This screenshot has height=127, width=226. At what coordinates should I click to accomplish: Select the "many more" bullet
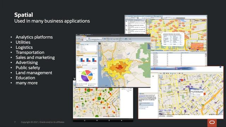[27, 83]
